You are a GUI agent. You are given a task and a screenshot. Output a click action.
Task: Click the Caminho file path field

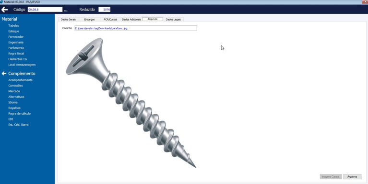(136, 28)
